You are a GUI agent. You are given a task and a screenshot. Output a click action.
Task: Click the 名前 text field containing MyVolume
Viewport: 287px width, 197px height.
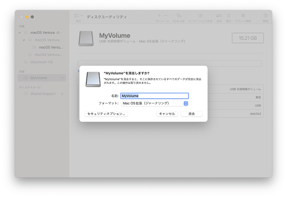click(155, 96)
